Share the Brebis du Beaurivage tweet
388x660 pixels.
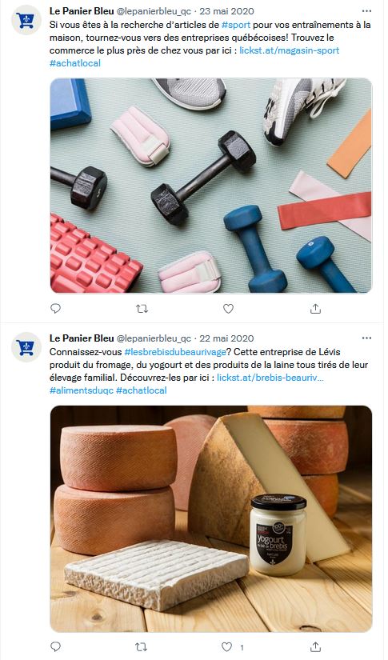315,646
